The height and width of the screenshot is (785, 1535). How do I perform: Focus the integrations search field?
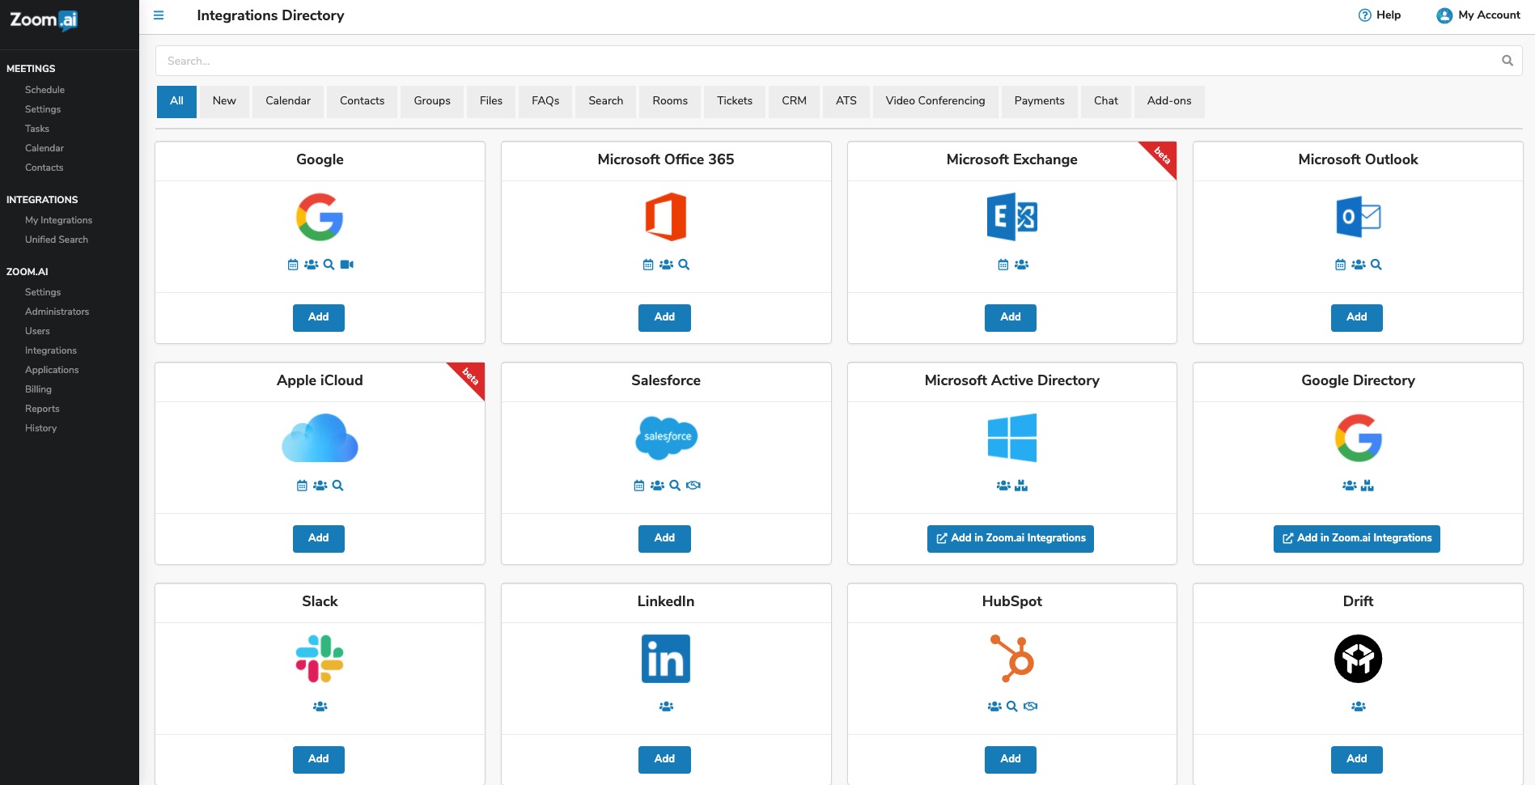[825, 61]
